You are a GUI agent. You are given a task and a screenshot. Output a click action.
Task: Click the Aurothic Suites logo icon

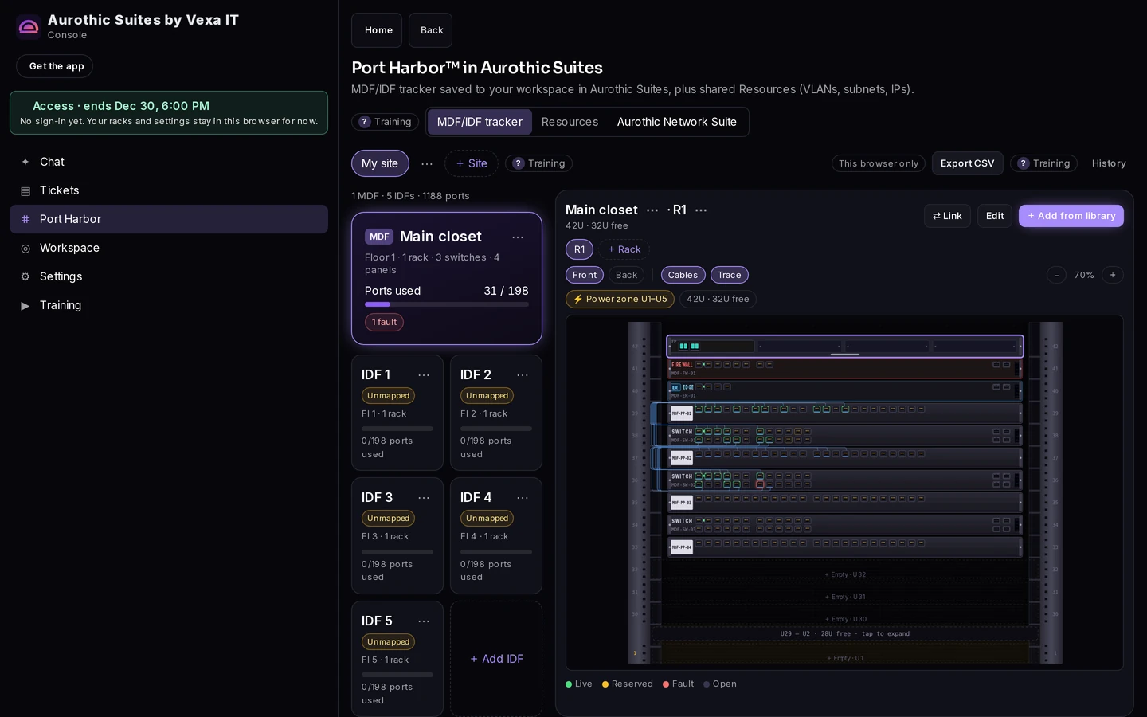(29, 27)
